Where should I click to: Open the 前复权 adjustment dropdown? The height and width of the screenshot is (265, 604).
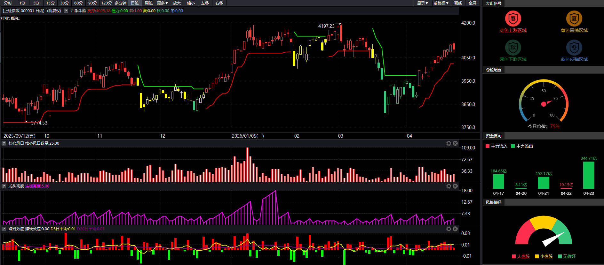click(x=441, y=3)
